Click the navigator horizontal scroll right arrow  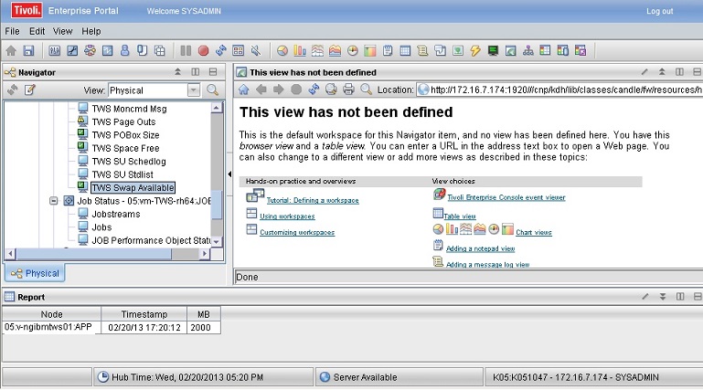(x=205, y=253)
